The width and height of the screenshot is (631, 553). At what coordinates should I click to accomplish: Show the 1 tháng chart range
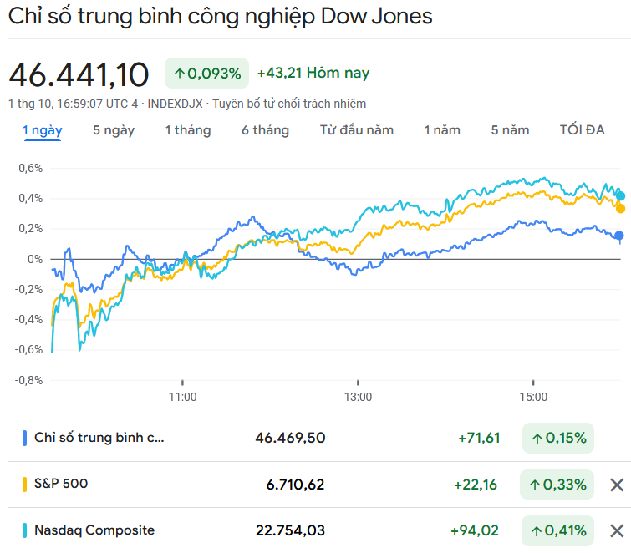[188, 130]
